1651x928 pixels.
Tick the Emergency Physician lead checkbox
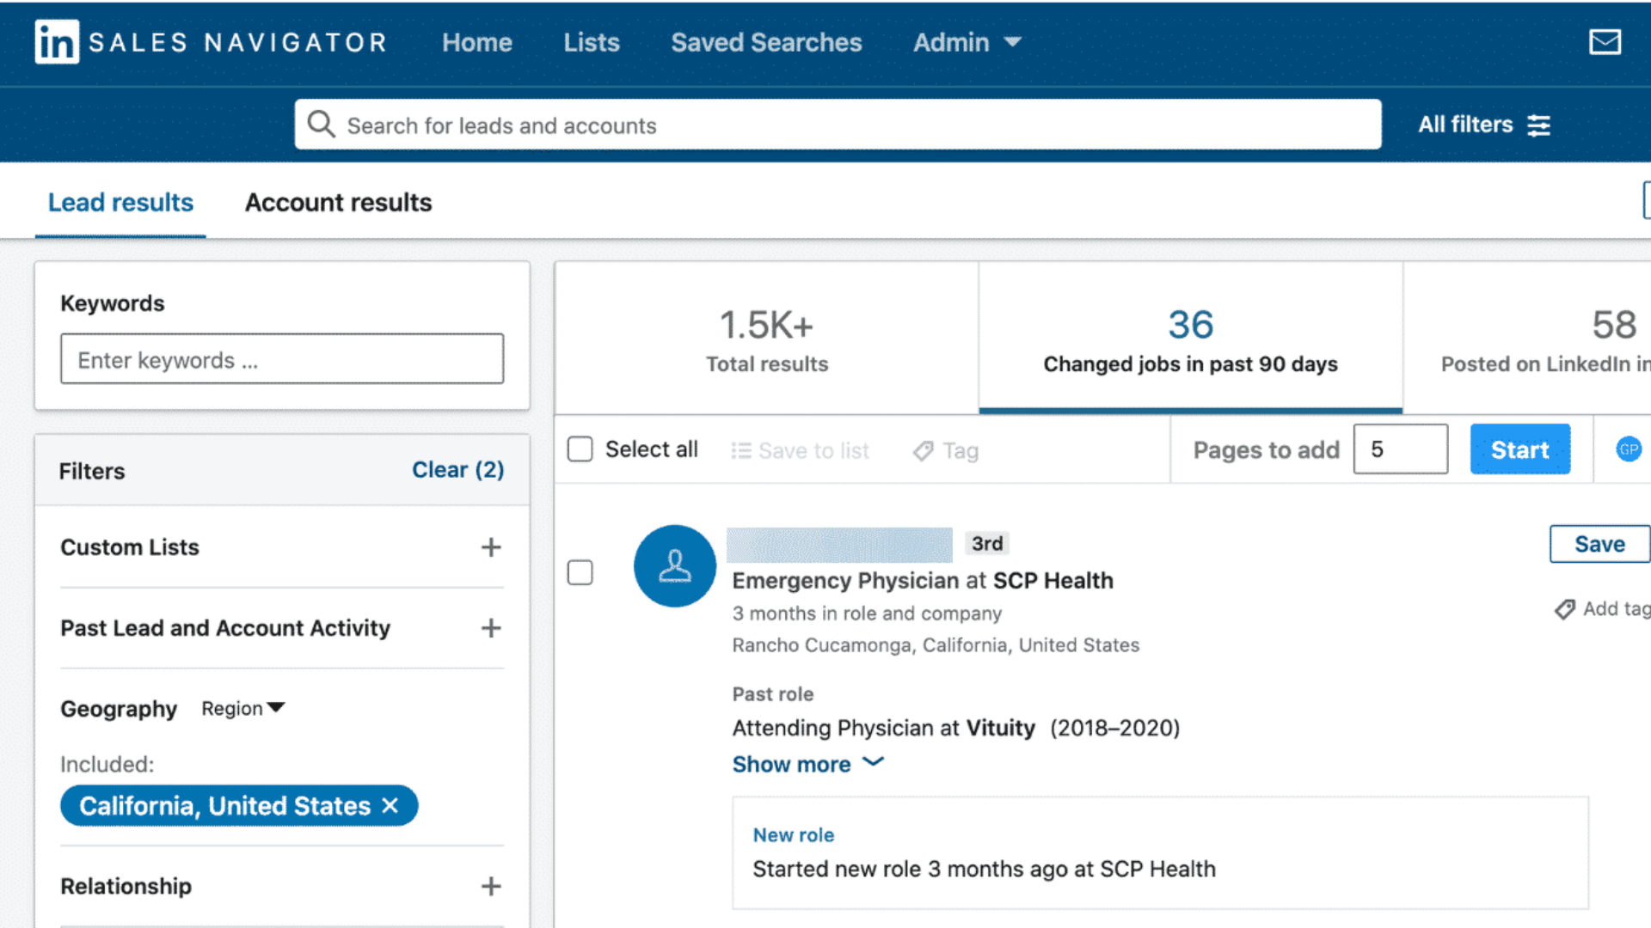pos(580,572)
